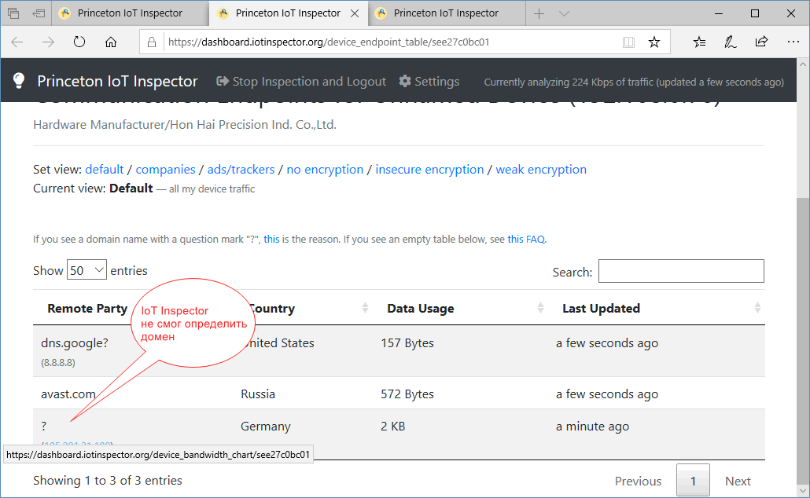This screenshot has height=498, width=810.
Task: Select the dns.google? remote party cell
Action: [x=75, y=343]
